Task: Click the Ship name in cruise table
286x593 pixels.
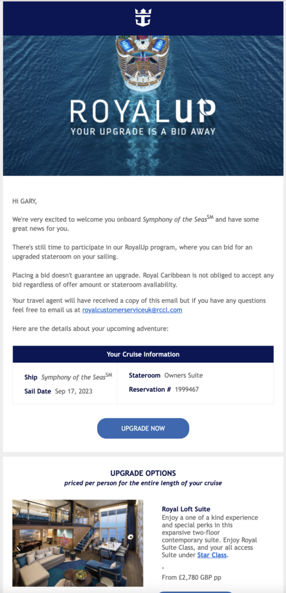Action: 76,376
